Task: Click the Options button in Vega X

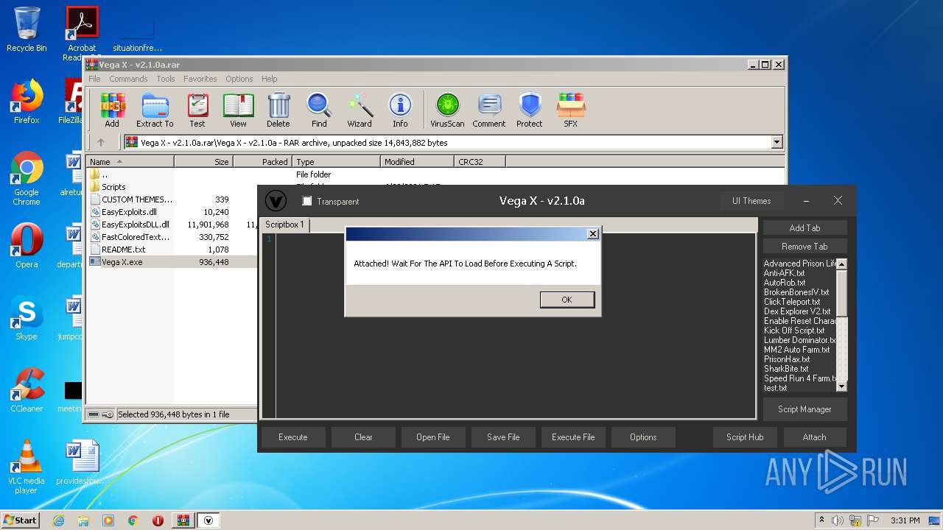Action: pos(643,437)
